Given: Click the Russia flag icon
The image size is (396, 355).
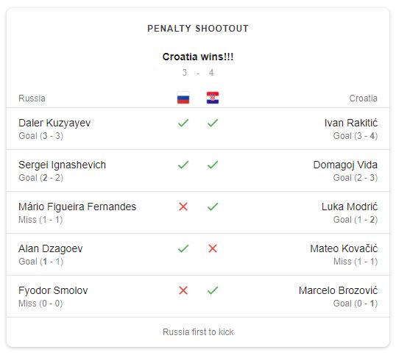Looking at the screenshot, I should (183, 98).
